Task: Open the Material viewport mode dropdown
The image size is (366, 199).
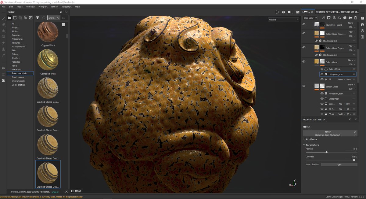Action: pos(283,20)
